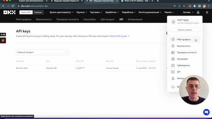
Task: Open the Безопасность tab in sub-navigation
Action: [x=44, y=20]
